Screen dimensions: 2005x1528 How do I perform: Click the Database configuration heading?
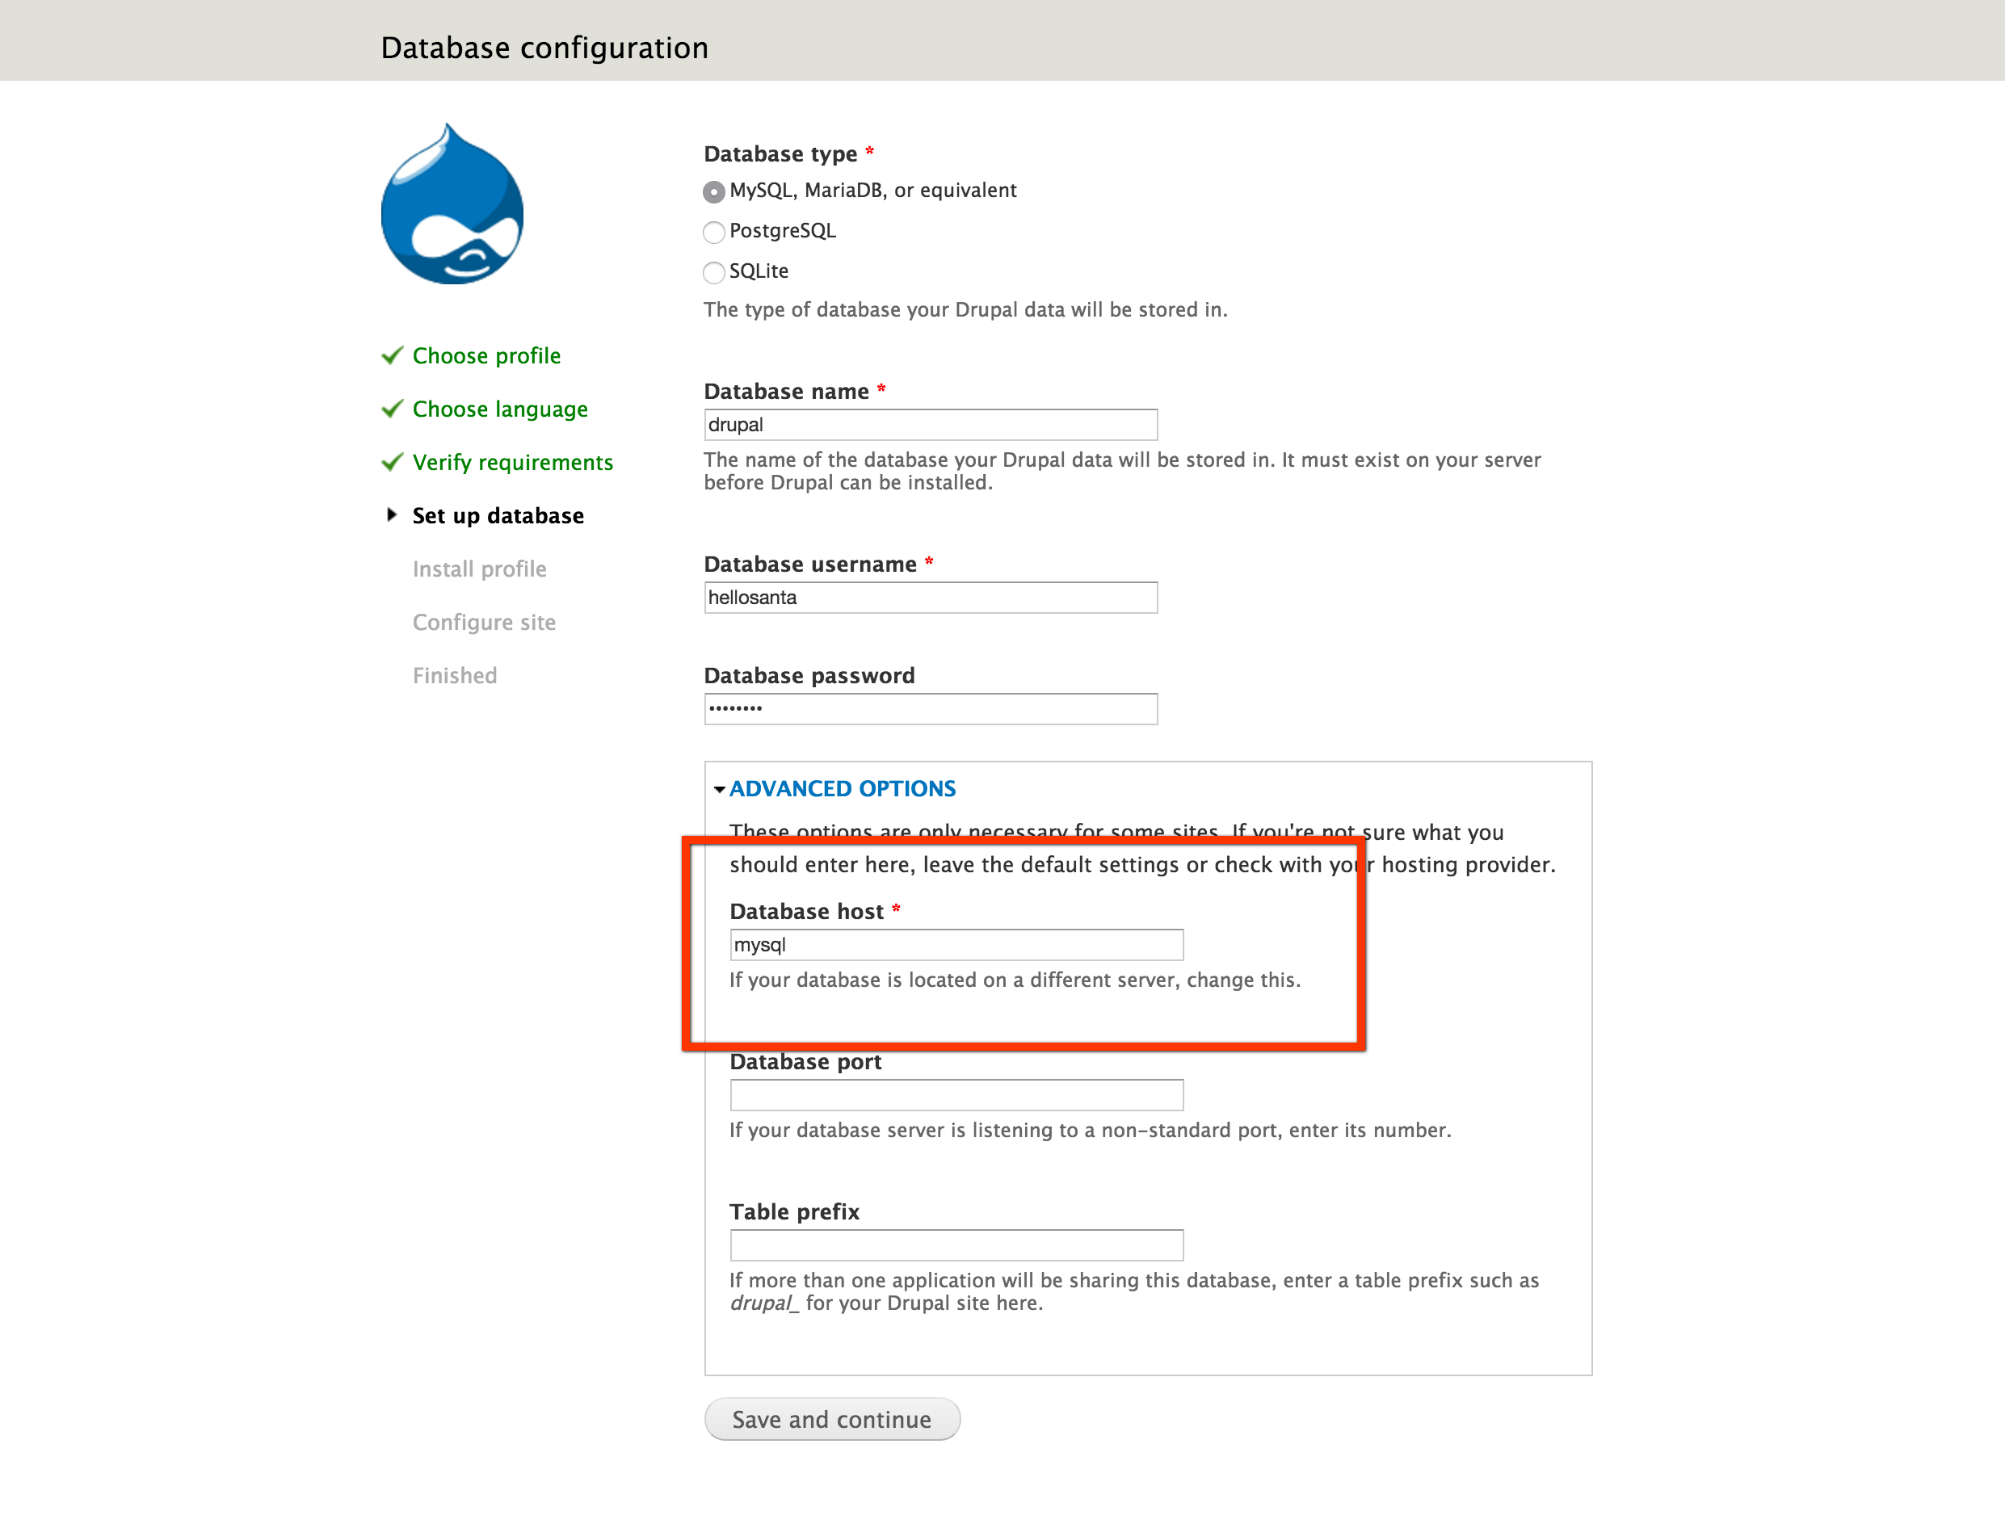click(x=544, y=48)
